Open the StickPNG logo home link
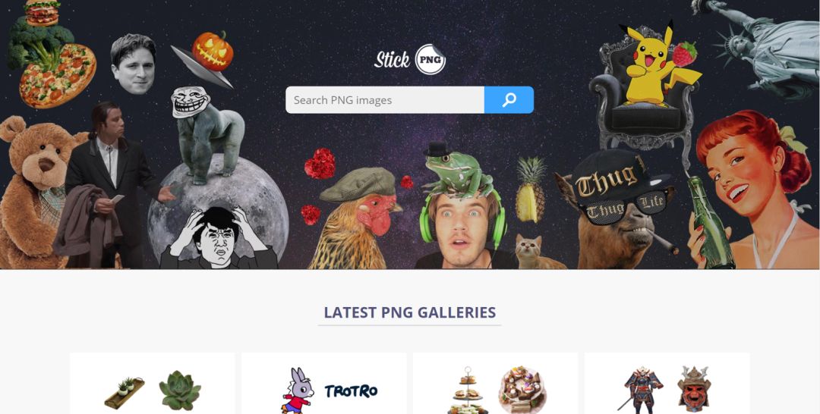Viewport: 820px width, 414px height. tap(410, 59)
